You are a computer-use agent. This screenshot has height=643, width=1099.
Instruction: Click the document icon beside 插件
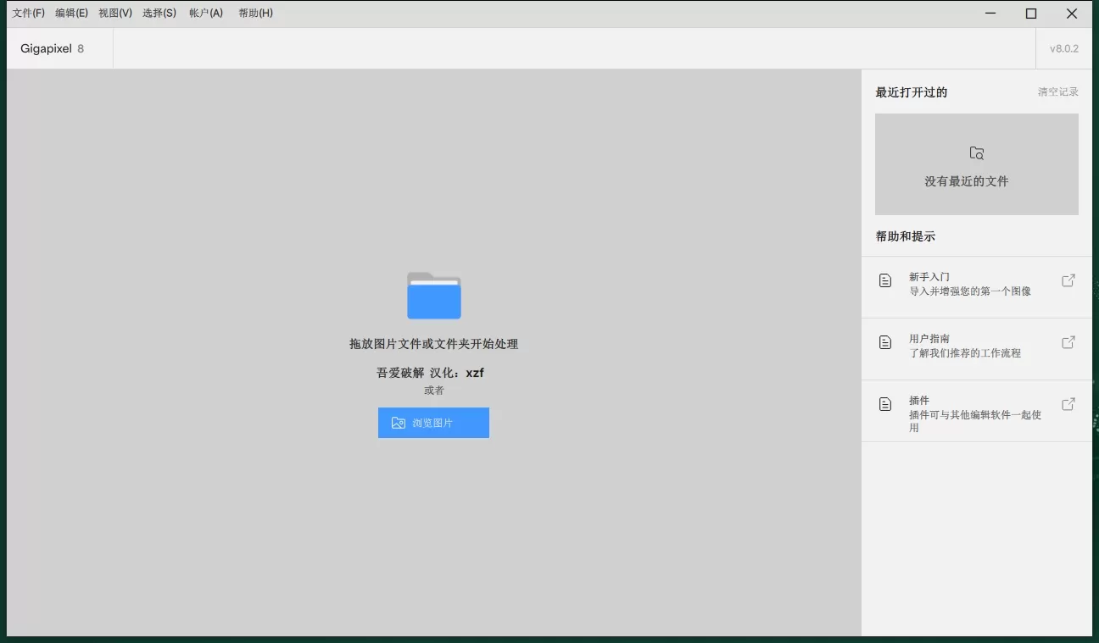(x=885, y=404)
